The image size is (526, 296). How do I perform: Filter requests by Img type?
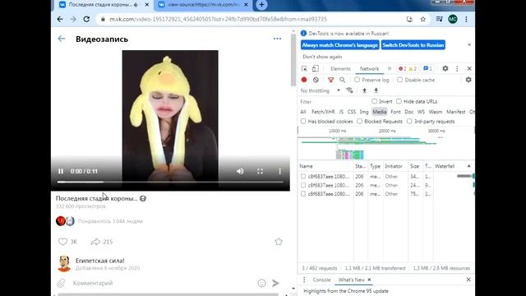(364, 112)
